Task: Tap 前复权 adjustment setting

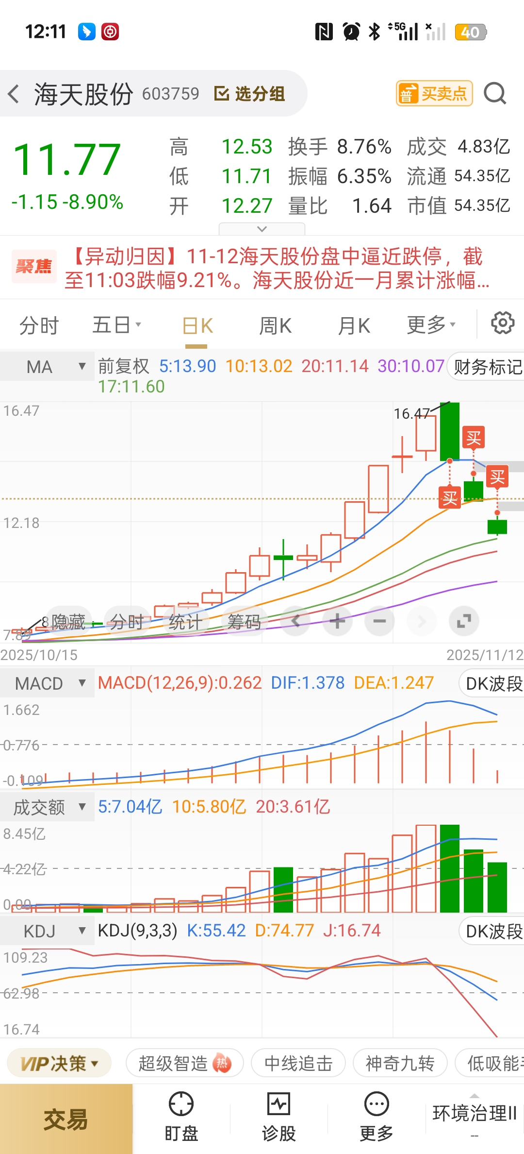Action: (124, 366)
